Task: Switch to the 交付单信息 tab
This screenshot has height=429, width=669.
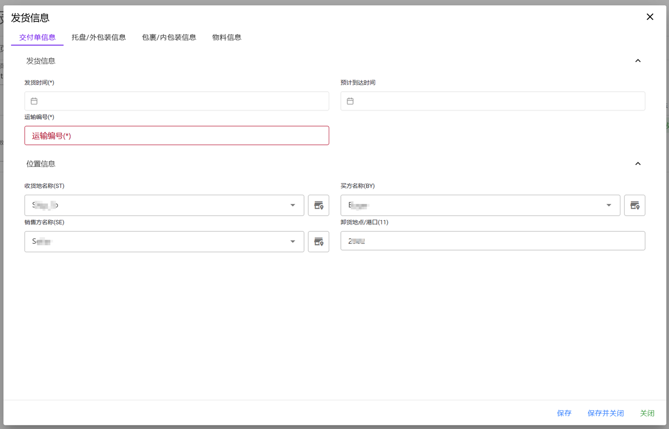Action: click(x=37, y=37)
